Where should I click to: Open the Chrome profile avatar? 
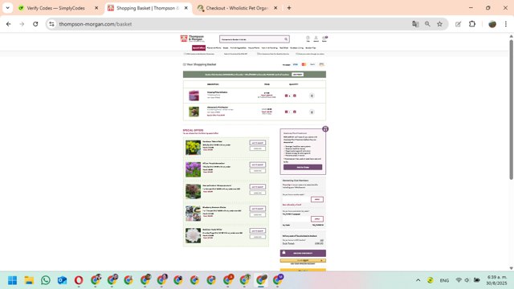tap(492, 24)
